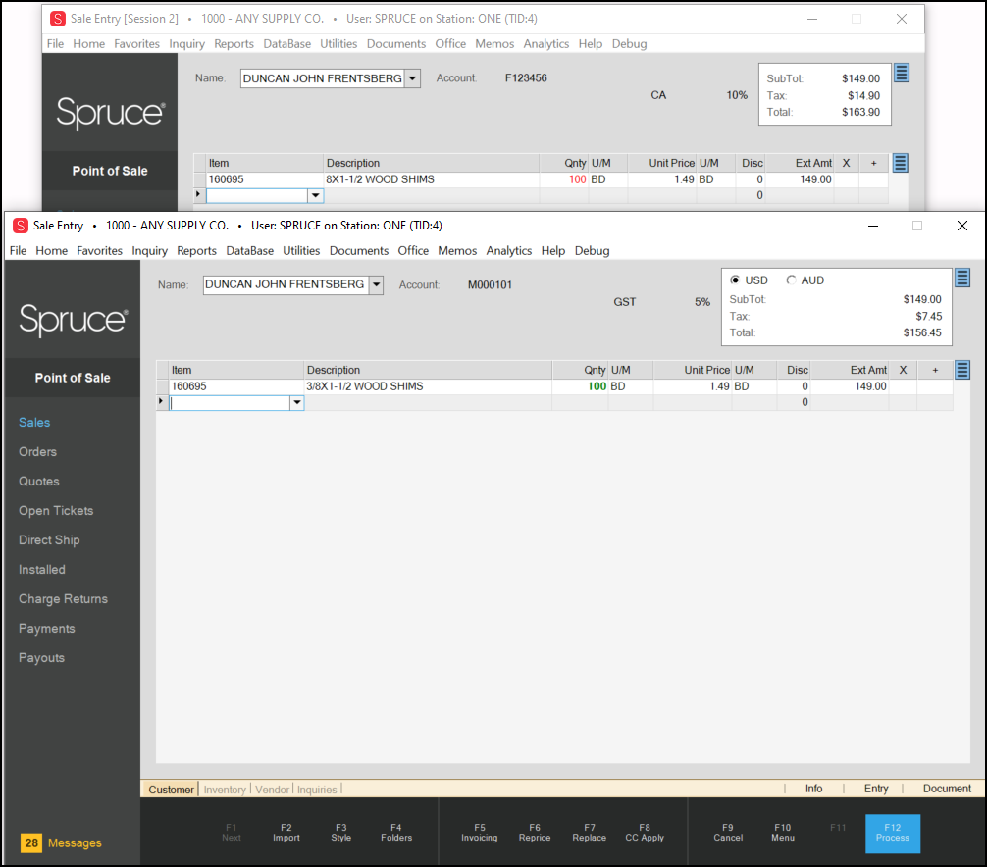Click F4 Folders button
The width and height of the screenshot is (987, 867).
396,833
